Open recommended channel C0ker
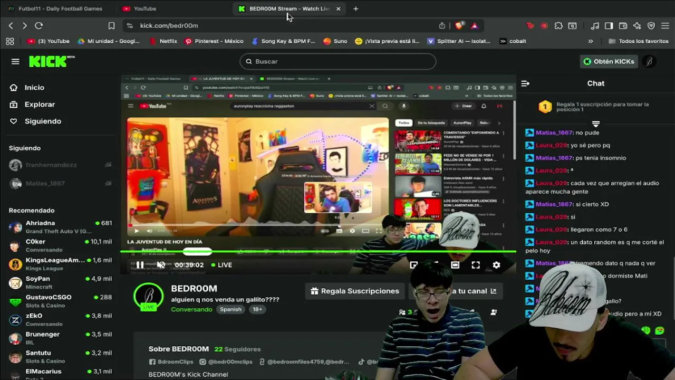 tap(61, 245)
